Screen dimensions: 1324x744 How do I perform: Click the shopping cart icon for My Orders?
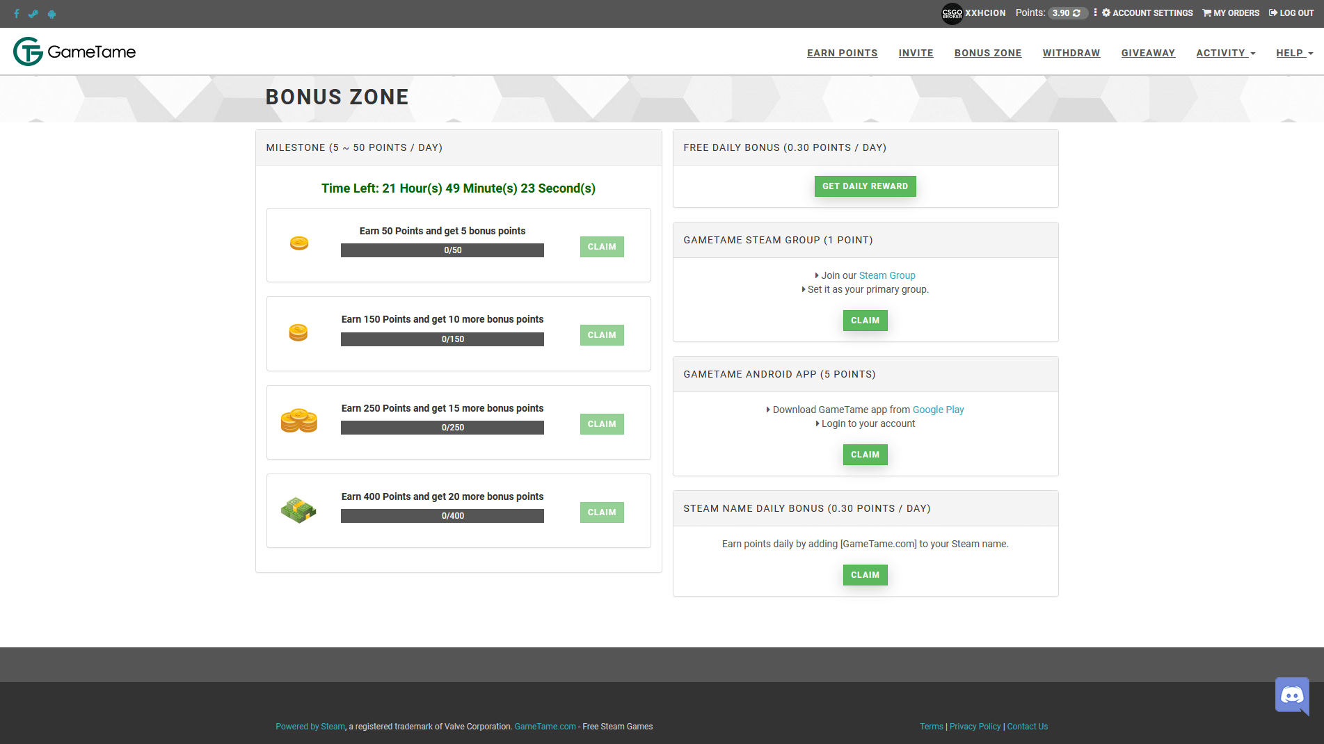[1206, 13]
